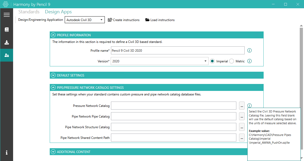Expand the Default Settings section

[53, 75]
